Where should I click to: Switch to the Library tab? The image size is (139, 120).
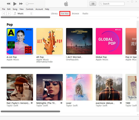pos(54,13)
